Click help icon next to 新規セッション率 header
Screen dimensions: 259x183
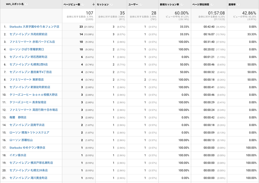(x=182, y=4)
